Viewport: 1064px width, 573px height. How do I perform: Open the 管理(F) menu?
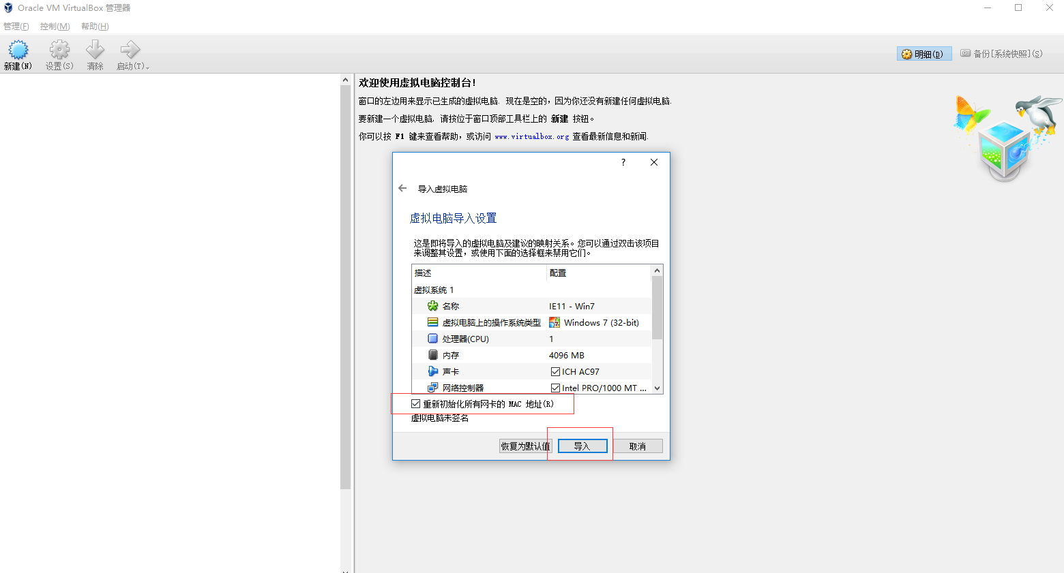click(x=16, y=27)
